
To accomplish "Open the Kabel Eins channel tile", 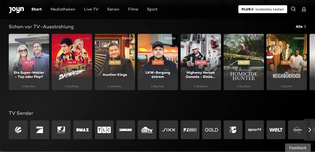I will [61, 130].
